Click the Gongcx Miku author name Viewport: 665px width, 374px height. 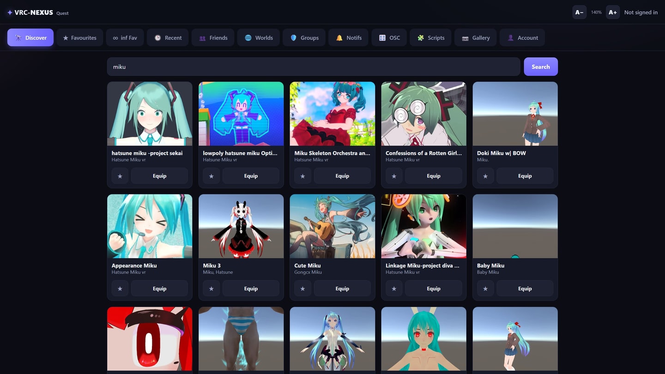pyautogui.click(x=308, y=272)
